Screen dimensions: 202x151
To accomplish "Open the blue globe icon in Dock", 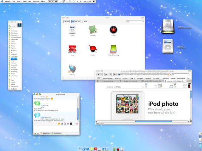I will click(84, 149).
